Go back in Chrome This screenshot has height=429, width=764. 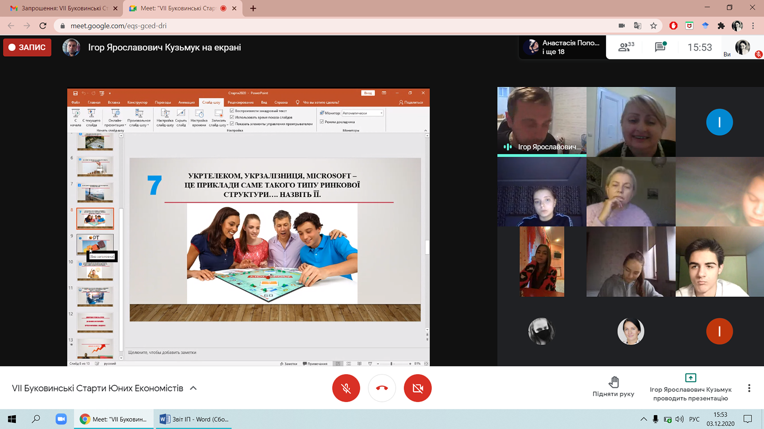[x=11, y=26]
